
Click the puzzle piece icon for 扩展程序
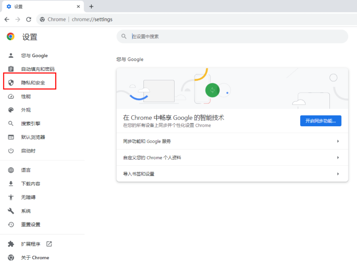11,244
